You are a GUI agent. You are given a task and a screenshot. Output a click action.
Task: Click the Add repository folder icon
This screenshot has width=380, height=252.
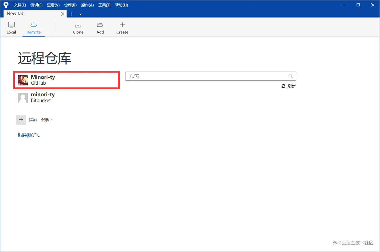100,25
